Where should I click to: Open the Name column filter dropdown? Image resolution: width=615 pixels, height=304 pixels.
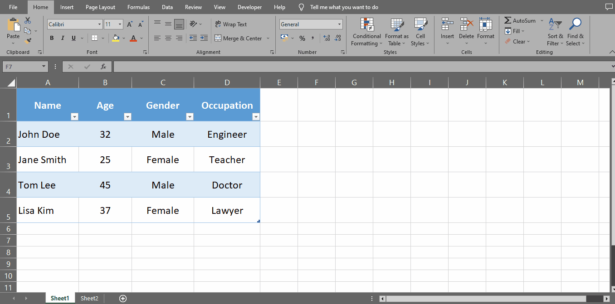[x=75, y=116]
